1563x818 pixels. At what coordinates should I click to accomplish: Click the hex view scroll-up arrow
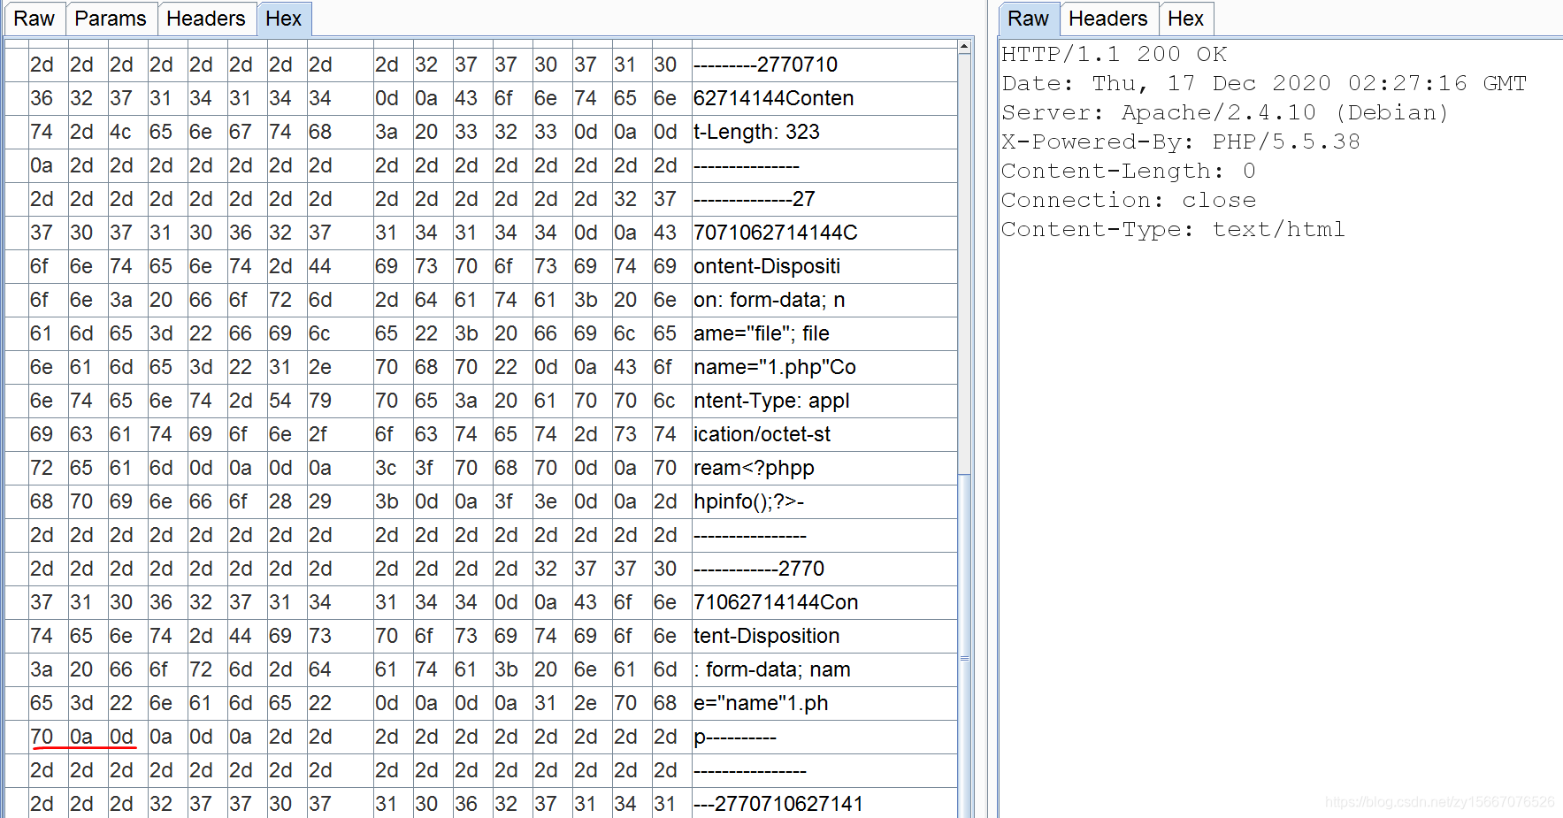(964, 46)
